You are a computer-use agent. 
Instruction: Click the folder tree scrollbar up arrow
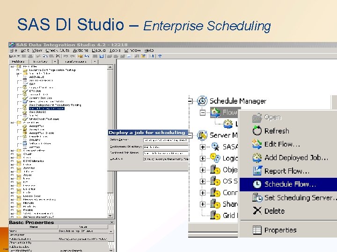110,67
